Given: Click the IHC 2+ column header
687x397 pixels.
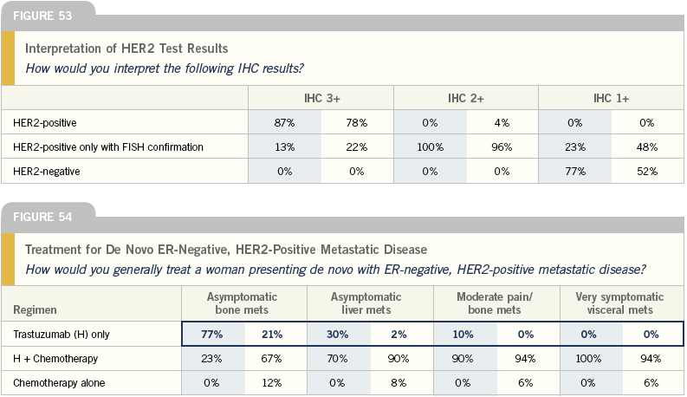Looking at the screenshot, I should 466,98.
